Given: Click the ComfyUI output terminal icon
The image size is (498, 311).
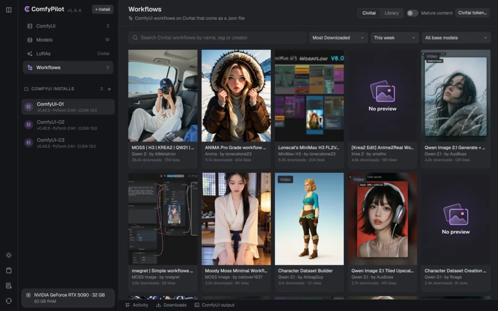Looking at the screenshot, I should (197, 305).
